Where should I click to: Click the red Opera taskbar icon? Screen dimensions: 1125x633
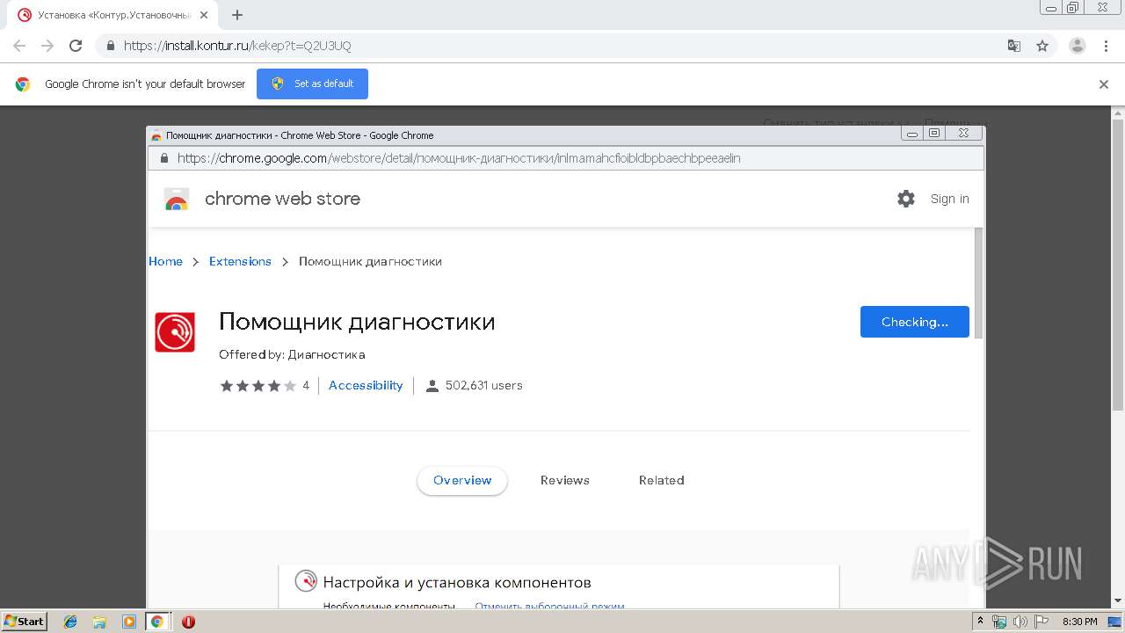pos(188,622)
